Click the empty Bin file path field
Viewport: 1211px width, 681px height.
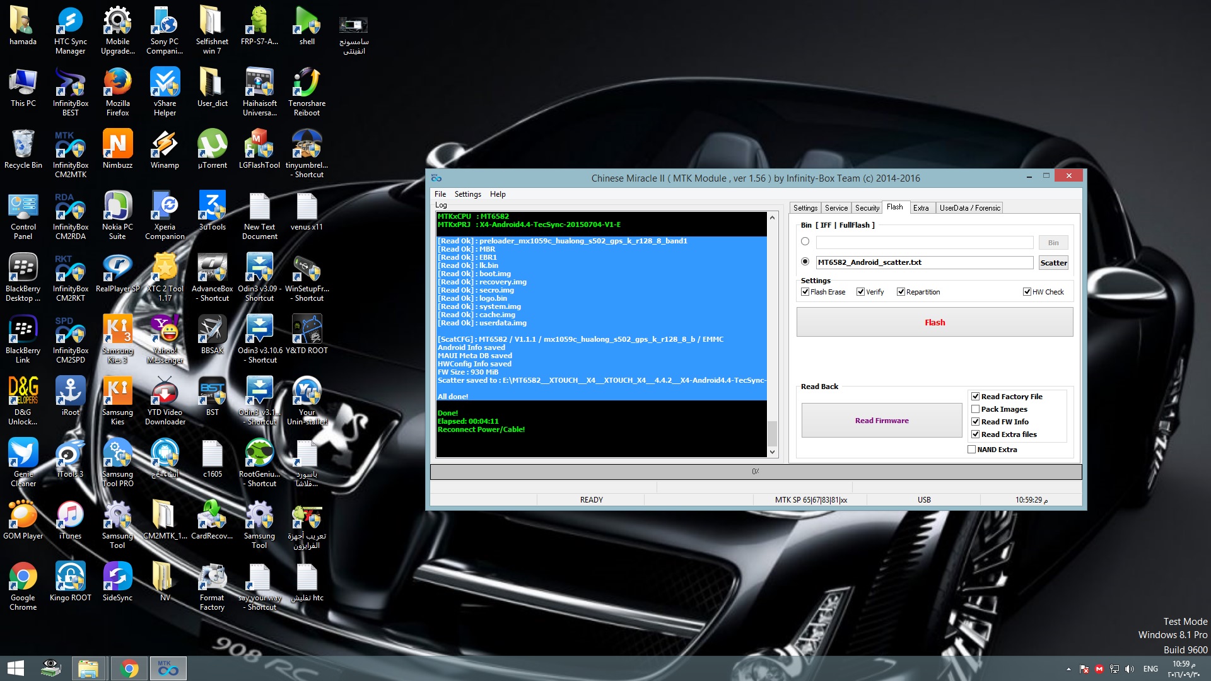(925, 243)
